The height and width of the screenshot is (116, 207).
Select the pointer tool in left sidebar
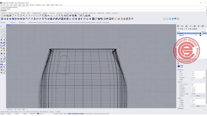click(x=1, y=26)
